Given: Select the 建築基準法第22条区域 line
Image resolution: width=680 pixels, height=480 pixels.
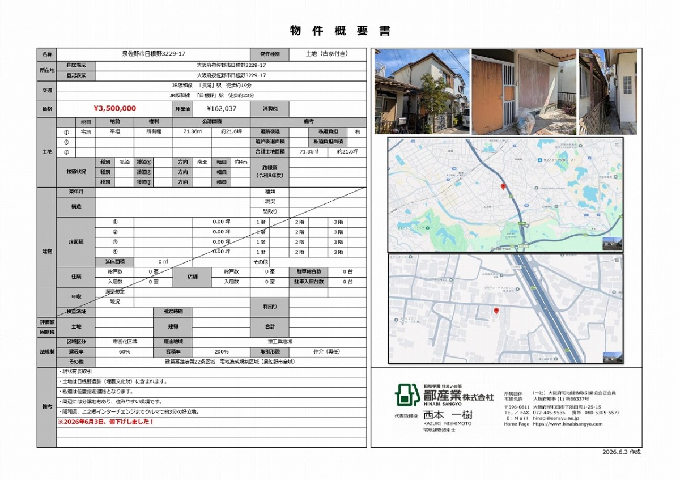Looking at the screenshot, I should pos(231,362).
